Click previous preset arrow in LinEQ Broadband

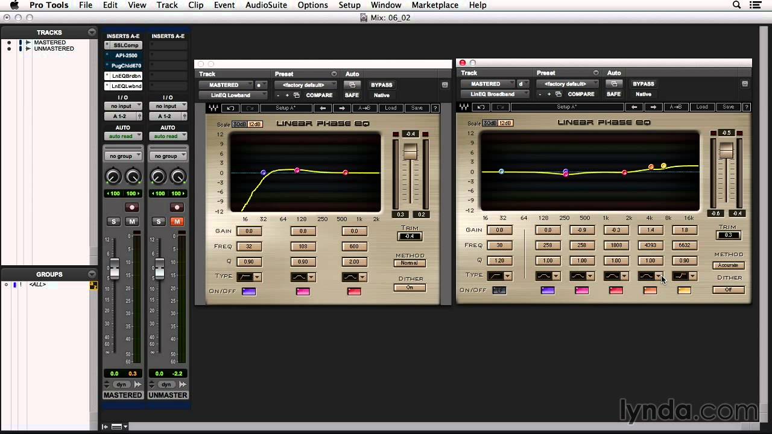coord(634,107)
